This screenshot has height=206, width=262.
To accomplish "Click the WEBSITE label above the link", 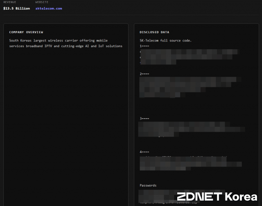I will click(x=42, y=2).
